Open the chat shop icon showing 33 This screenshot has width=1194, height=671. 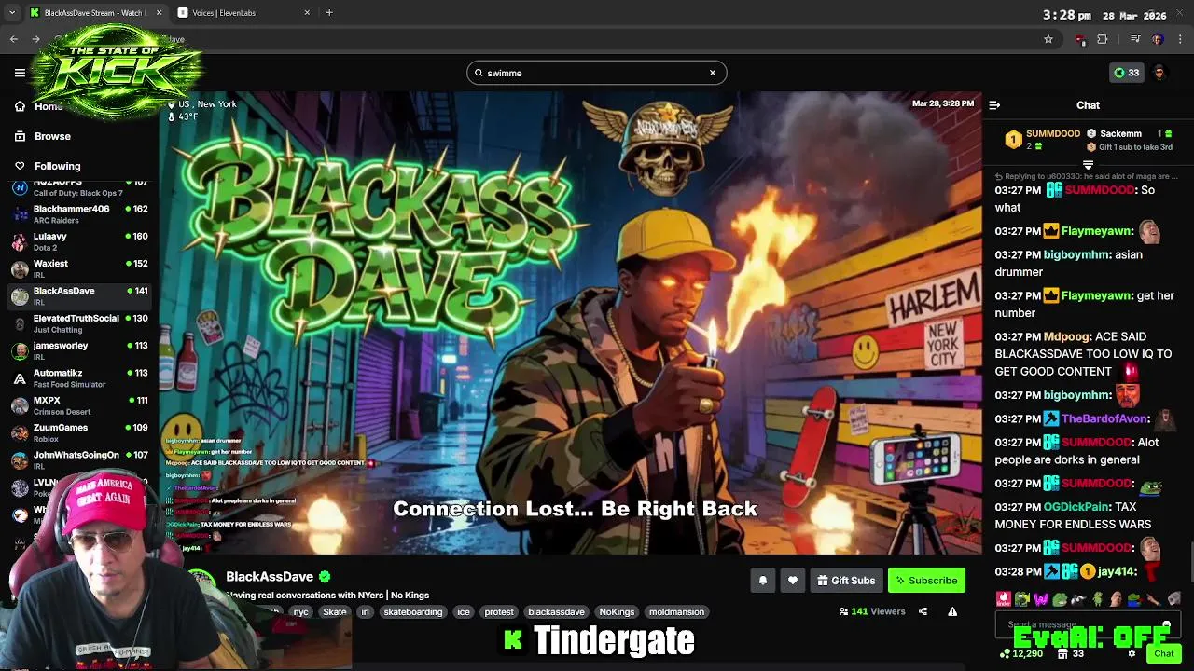(1070, 654)
